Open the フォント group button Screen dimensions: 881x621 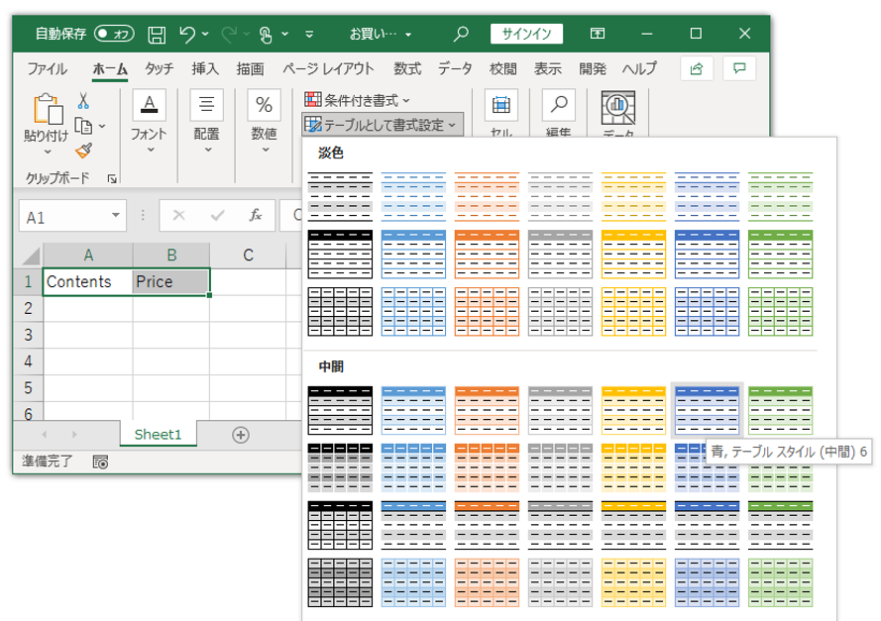[x=149, y=122]
